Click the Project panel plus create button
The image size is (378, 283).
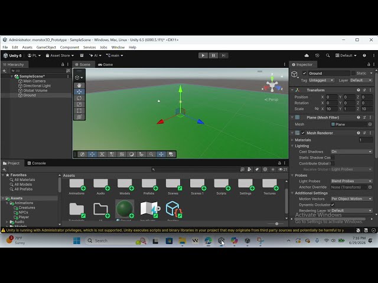point(4,169)
